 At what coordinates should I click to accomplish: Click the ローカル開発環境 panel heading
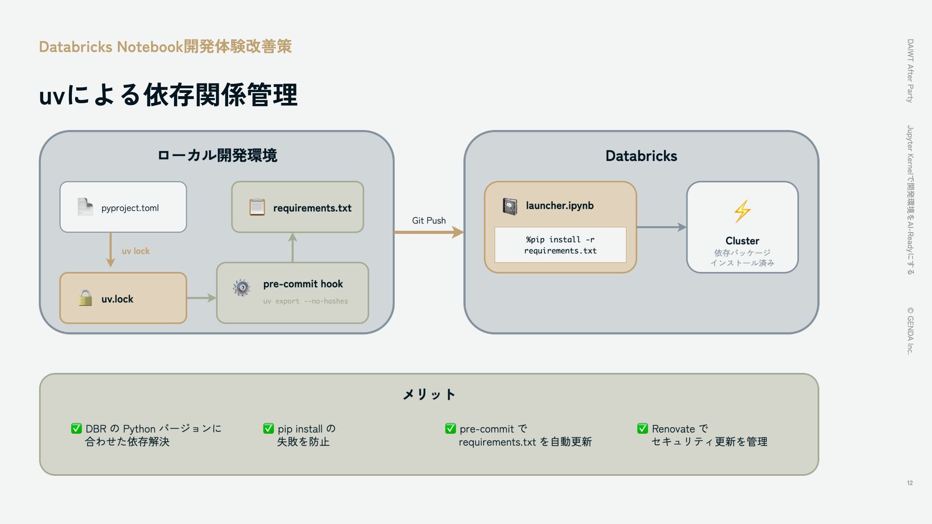pyautogui.click(x=217, y=156)
